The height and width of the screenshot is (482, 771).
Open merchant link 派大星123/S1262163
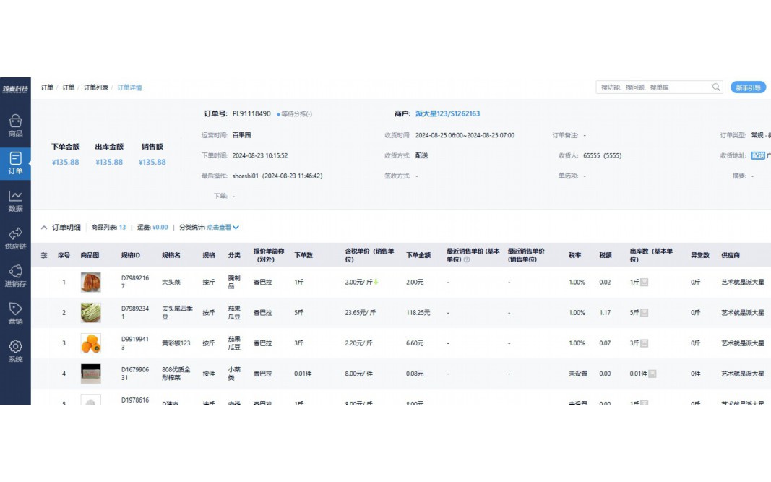pos(447,113)
